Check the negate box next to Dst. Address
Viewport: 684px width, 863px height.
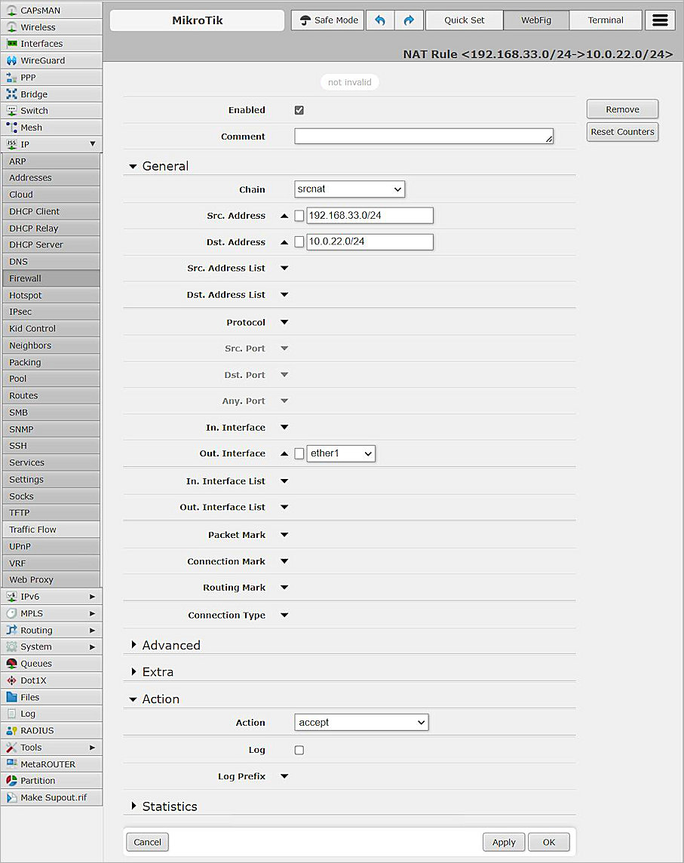pyautogui.click(x=299, y=241)
